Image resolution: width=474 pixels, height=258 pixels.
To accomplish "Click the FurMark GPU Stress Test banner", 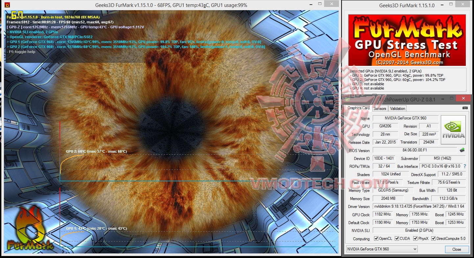I will pos(407,40).
